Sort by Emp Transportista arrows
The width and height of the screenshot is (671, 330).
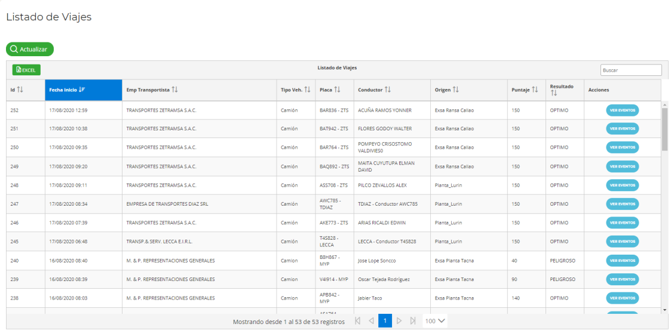click(x=174, y=90)
